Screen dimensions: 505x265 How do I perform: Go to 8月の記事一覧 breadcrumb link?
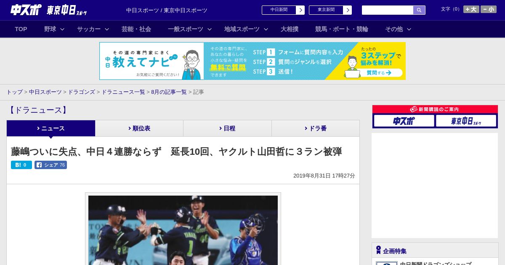pyautogui.click(x=169, y=92)
